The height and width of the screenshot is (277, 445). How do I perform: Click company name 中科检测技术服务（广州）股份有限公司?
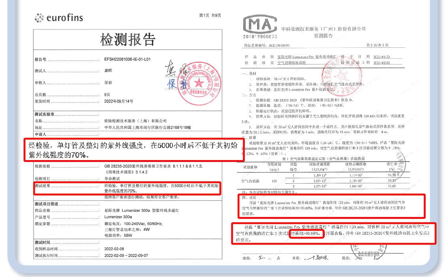click(323, 29)
